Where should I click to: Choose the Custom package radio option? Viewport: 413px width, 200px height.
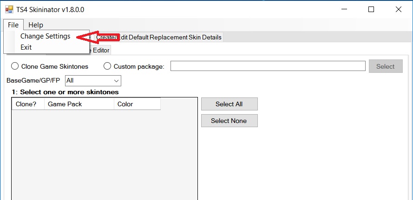click(107, 66)
